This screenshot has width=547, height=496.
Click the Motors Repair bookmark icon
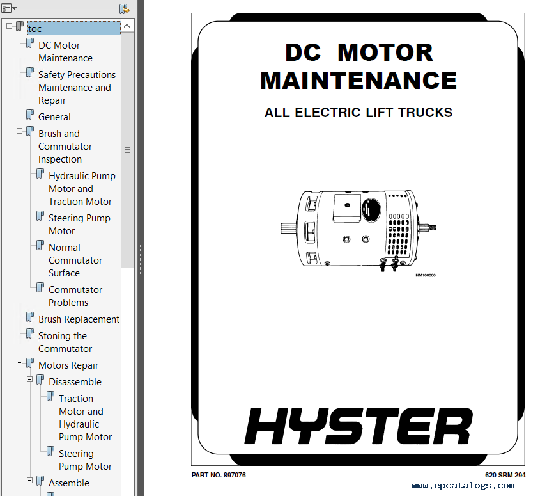[x=30, y=364]
